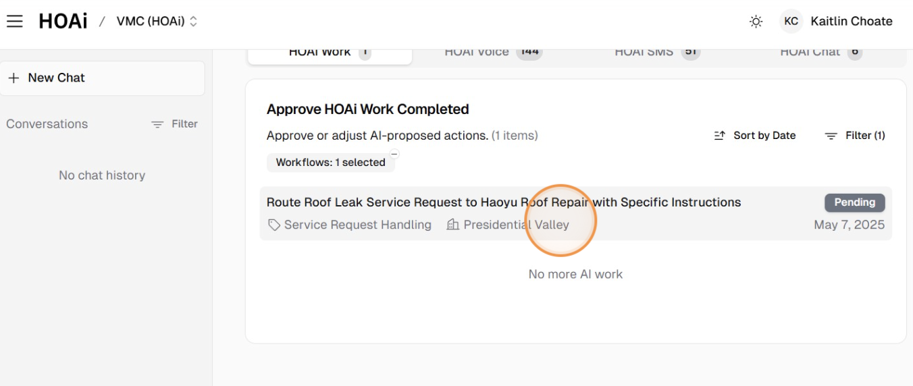Toggle the light/dark theme sun icon
Image resolution: width=913 pixels, height=386 pixels.
tap(756, 22)
